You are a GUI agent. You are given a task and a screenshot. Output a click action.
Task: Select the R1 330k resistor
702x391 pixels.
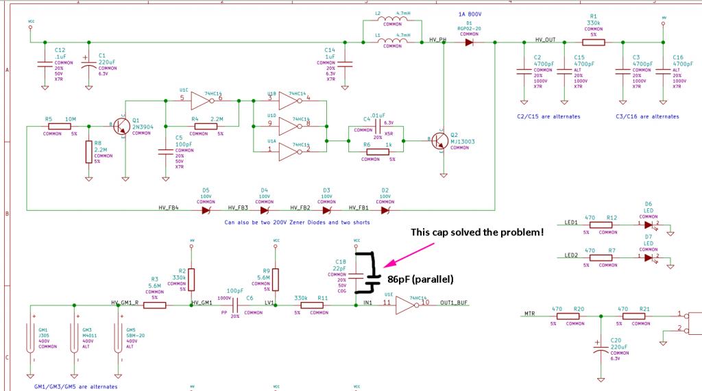(x=594, y=42)
